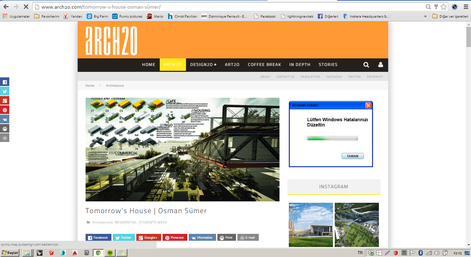Screen dimensions: 471x257
Task: Click the VKontakte share button
Action: pos(202,238)
